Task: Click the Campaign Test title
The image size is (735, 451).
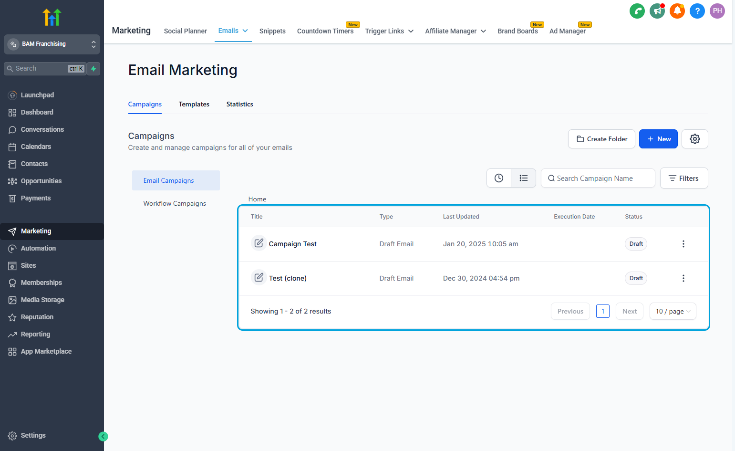Action: (x=292, y=244)
